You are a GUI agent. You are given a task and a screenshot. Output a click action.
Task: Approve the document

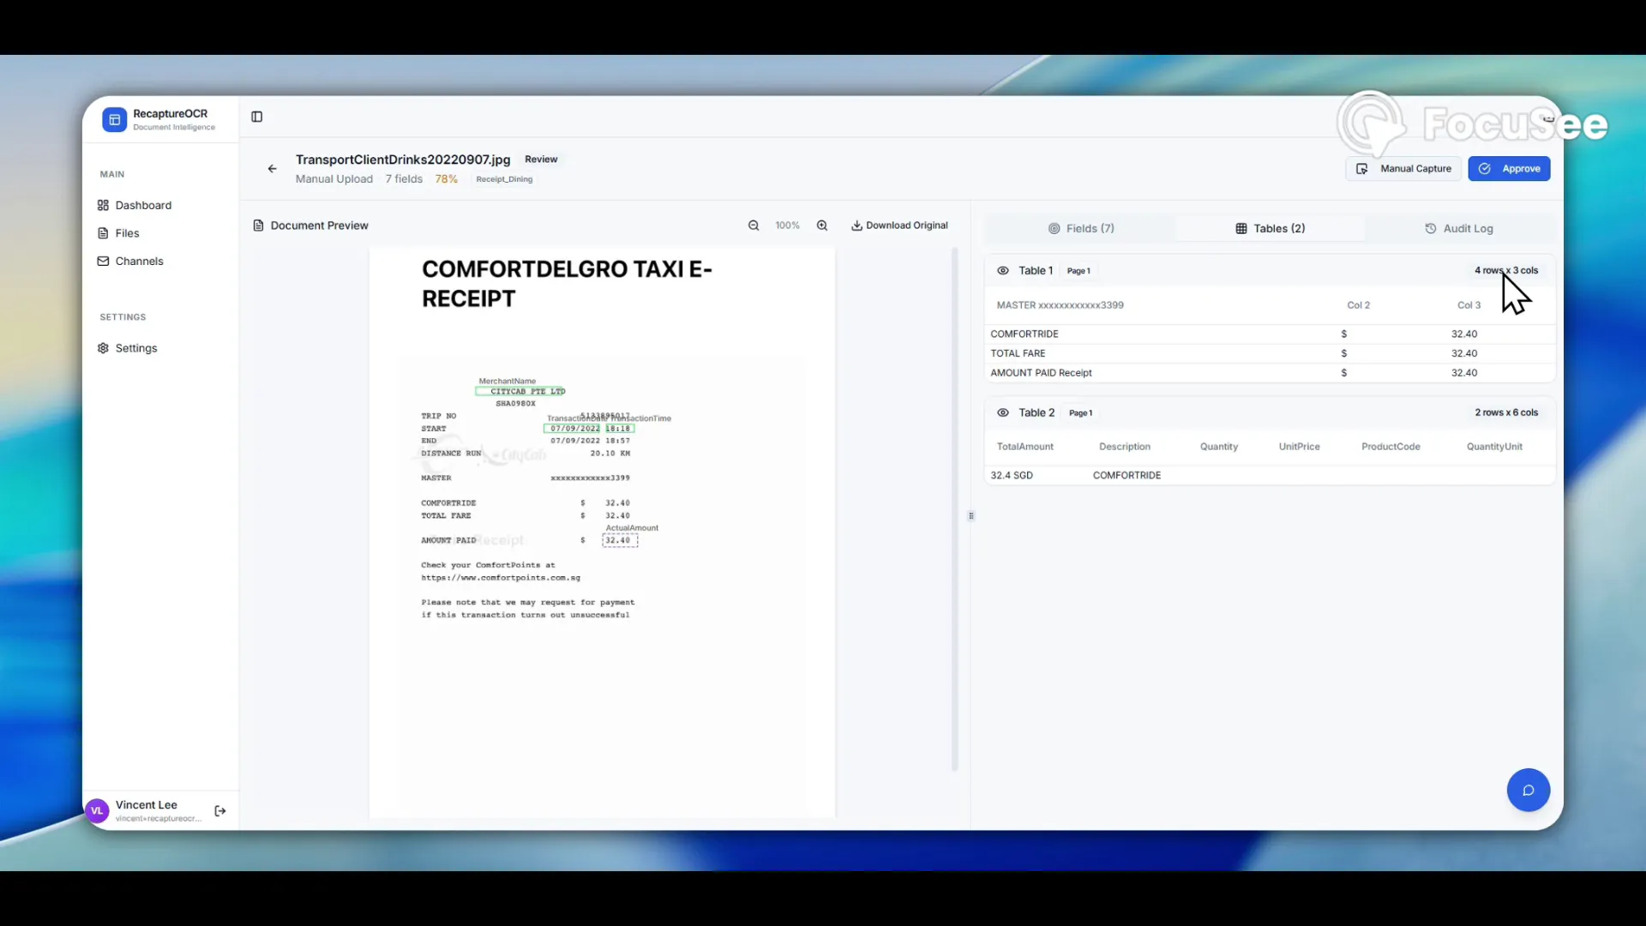pos(1509,169)
